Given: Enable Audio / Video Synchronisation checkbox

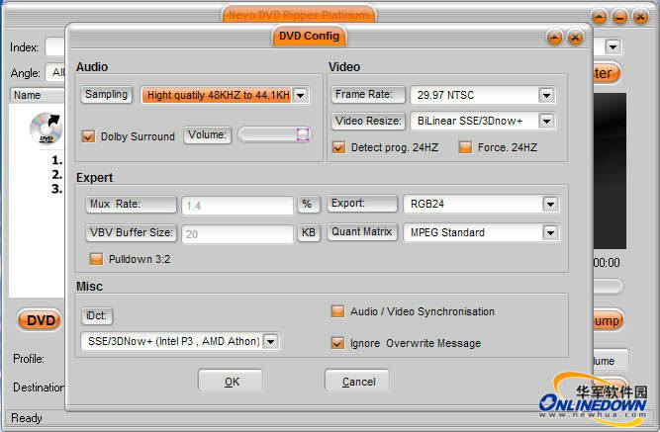Looking at the screenshot, I should (337, 311).
